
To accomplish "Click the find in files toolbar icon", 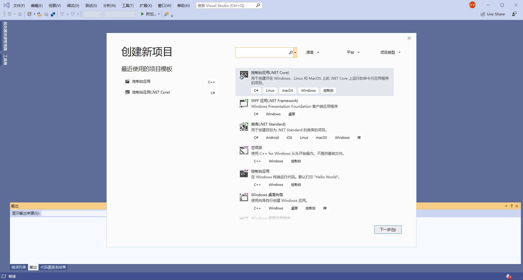I will [x=166, y=14].
